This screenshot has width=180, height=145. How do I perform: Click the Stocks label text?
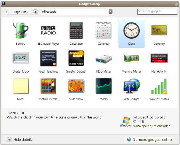coord(104,99)
